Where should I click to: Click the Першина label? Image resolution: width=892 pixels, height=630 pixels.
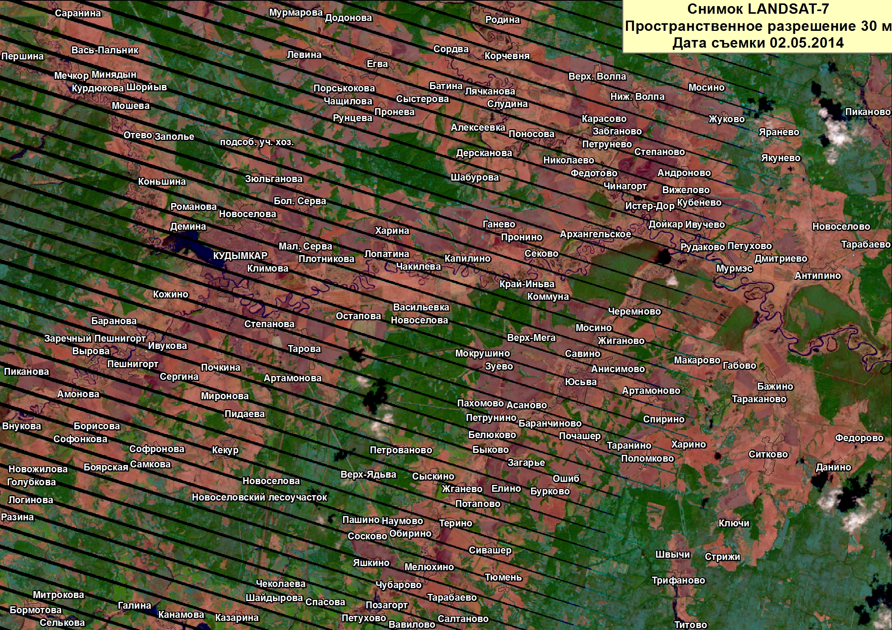tap(22, 56)
